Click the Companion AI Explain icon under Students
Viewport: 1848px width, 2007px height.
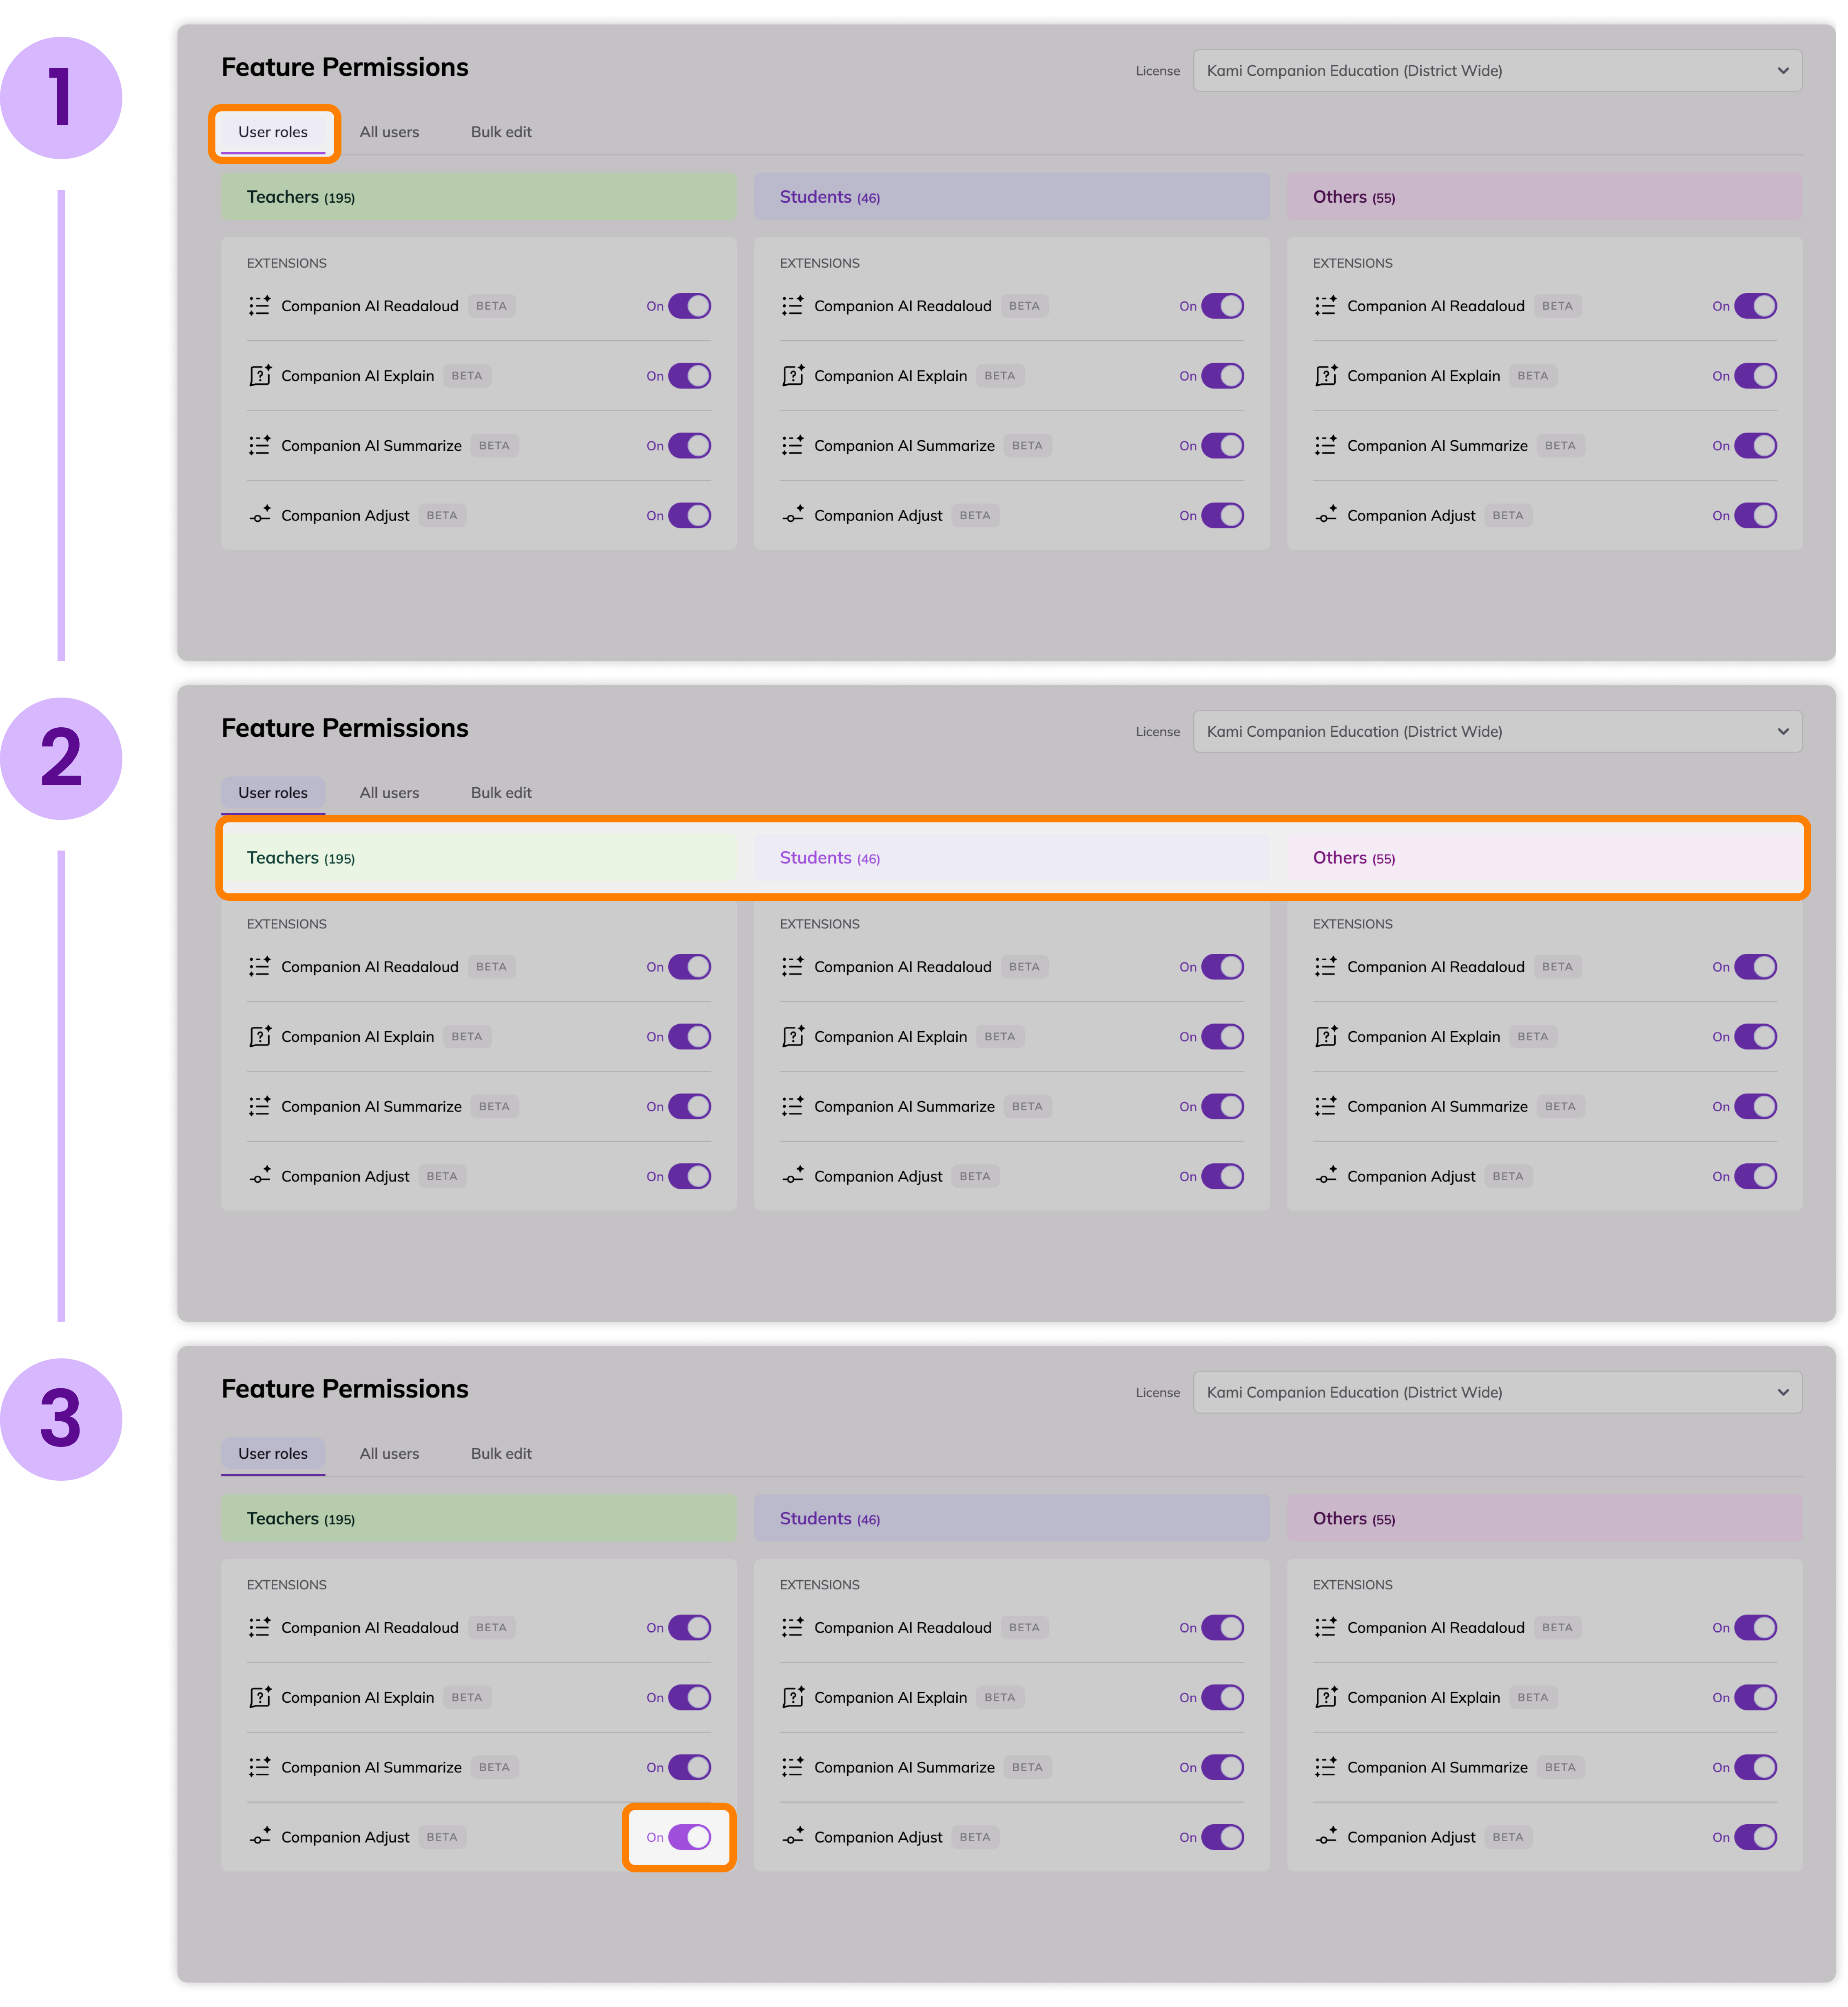(x=793, y=375)
